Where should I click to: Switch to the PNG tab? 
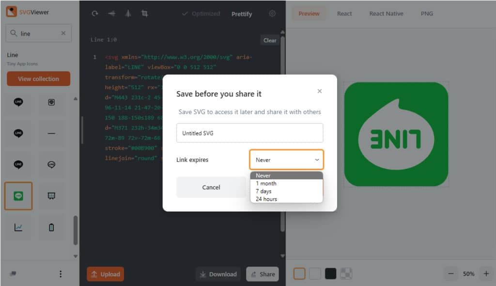pyautogui.click(x=427, y=14)
